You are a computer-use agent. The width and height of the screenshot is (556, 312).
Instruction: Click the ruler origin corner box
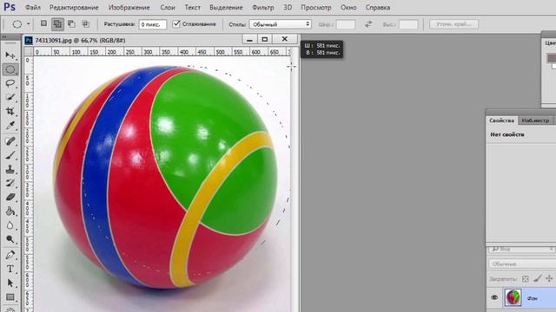click(x=28, y=52)
